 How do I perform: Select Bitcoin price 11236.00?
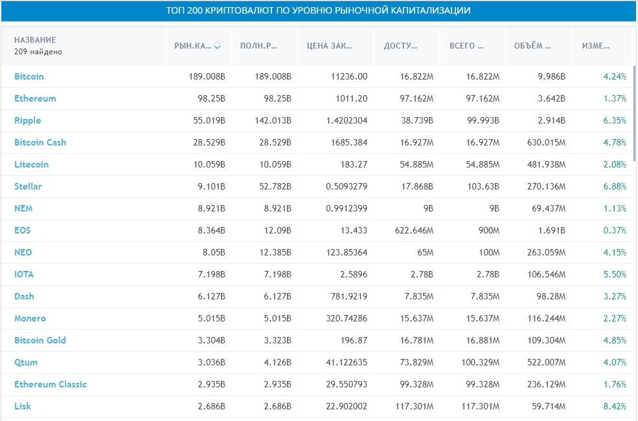pos(349,76)
